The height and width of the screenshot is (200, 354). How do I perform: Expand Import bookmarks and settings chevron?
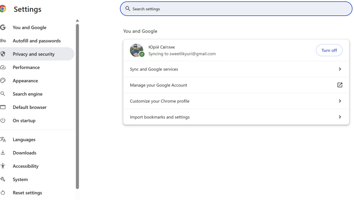[340, 117]
